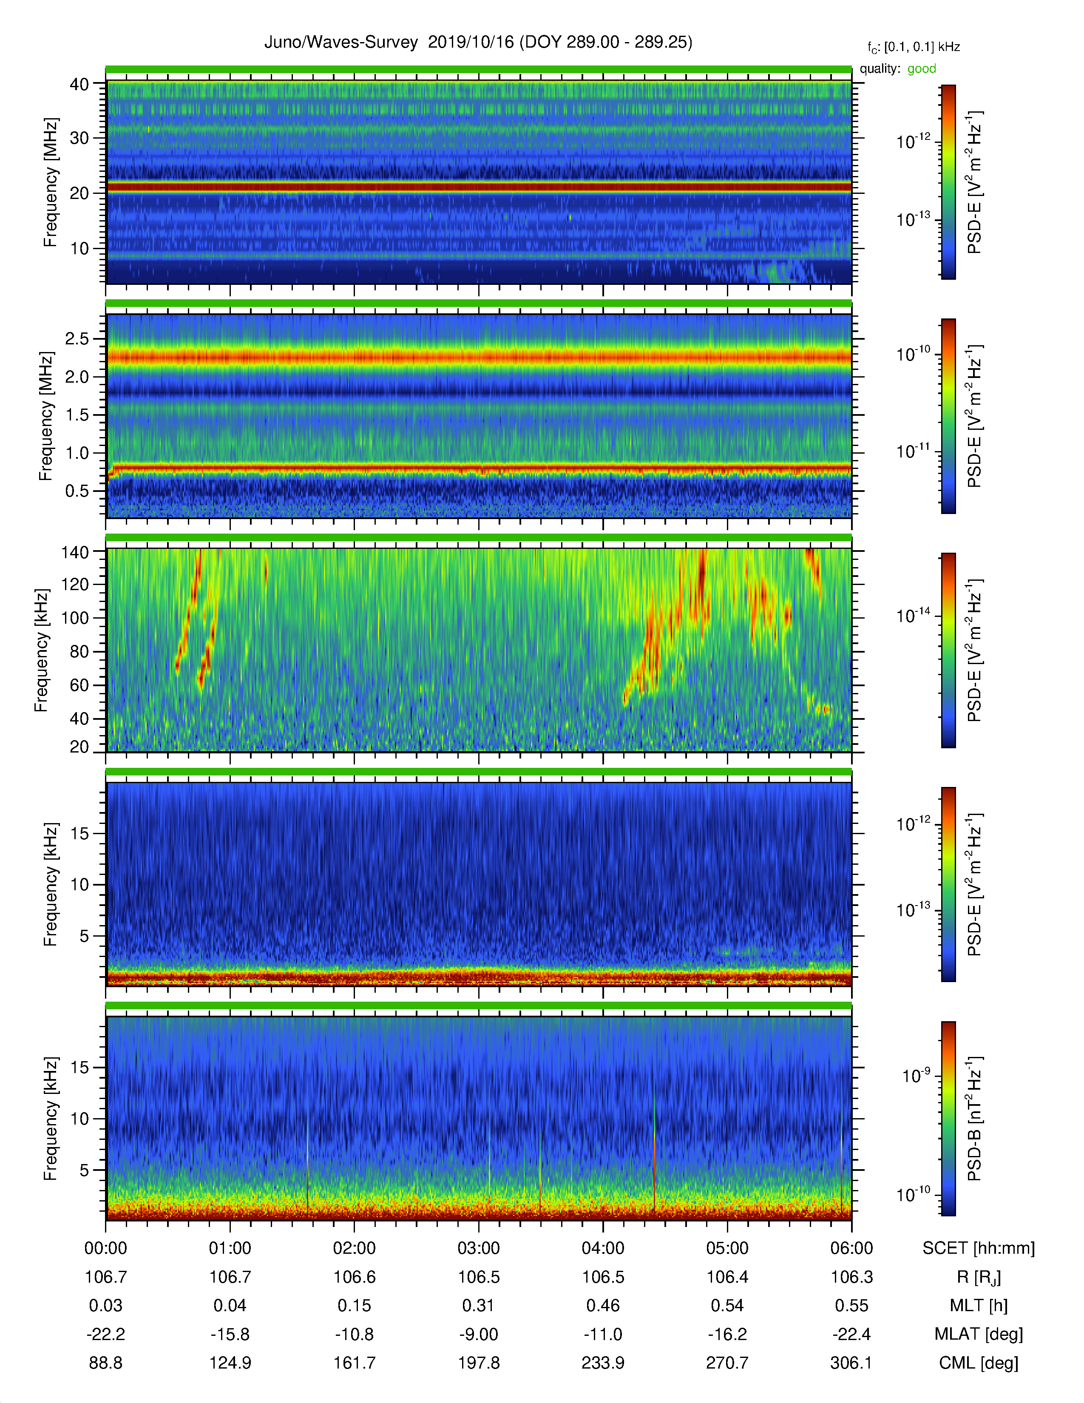Image resolution: width=1084 pixels, height=1403 pixels.
Task: Click the 03:00 SCET time tick label
Action: coord(478,1248)
